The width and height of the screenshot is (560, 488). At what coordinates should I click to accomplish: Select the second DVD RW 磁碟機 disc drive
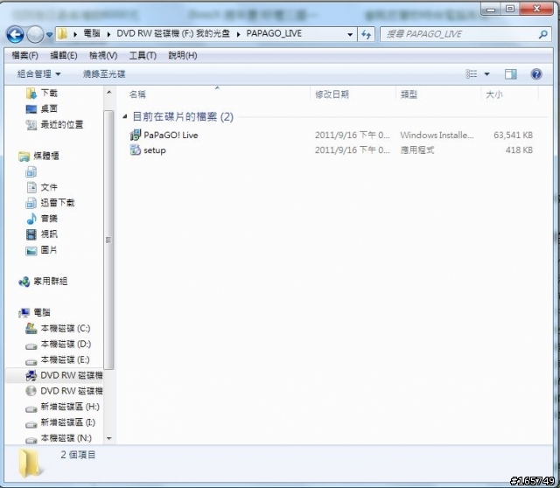[72, 391]
